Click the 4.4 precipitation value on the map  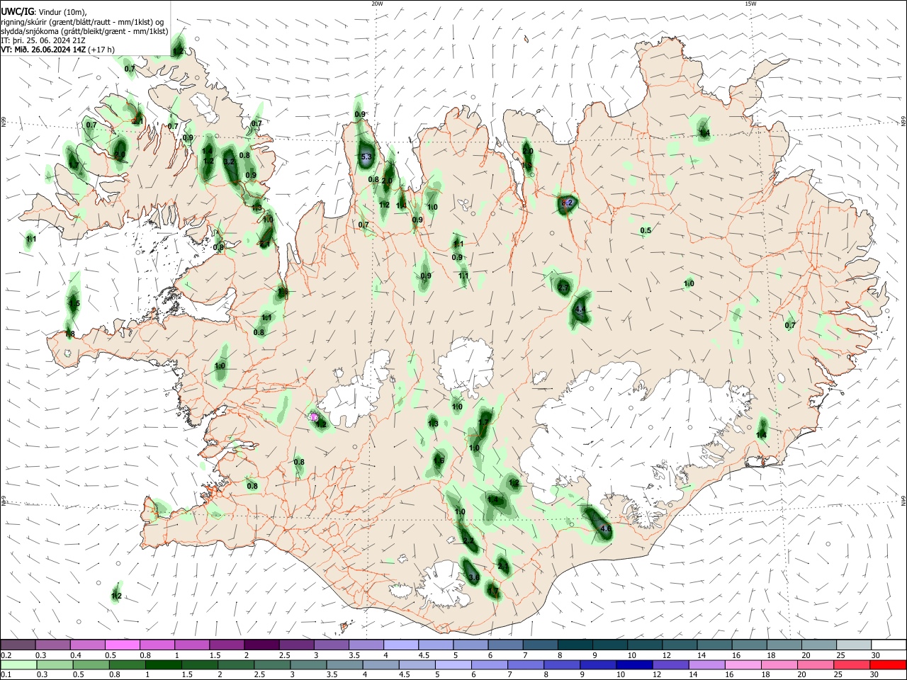point(581,310)
